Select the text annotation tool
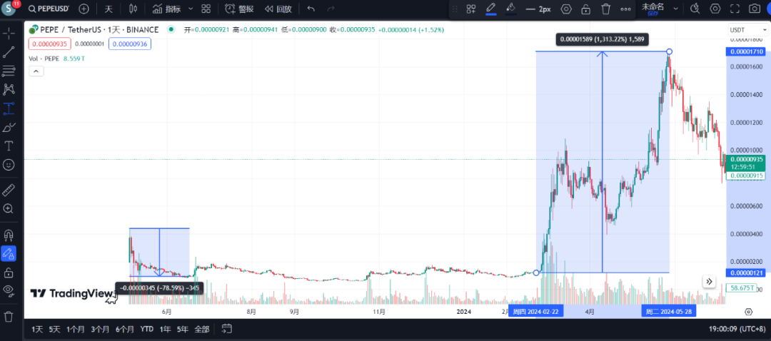Image resolution: width=771 pixels, height=341 pixels. click(9, 146)
